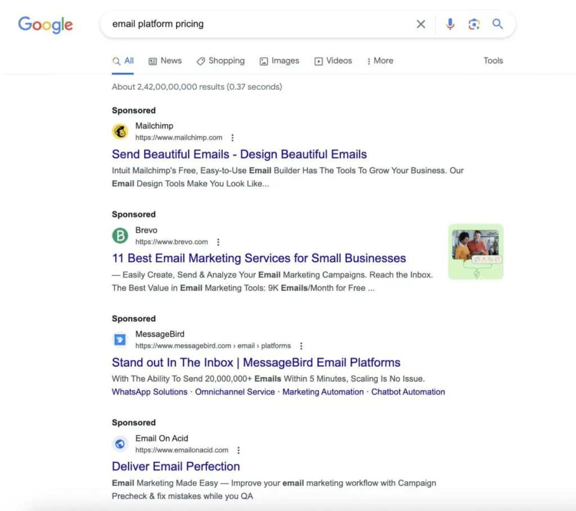Click the WhatsApp Solutions sitelink
Screen dimensions: 576x511
(149, 392)
